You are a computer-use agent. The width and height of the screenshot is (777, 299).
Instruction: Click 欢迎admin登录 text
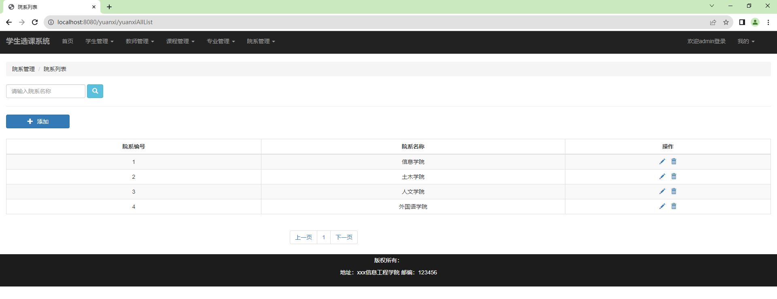(x=707, y=41)
